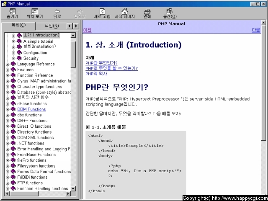Open the 이전 (previous) page link

[88, 30]
